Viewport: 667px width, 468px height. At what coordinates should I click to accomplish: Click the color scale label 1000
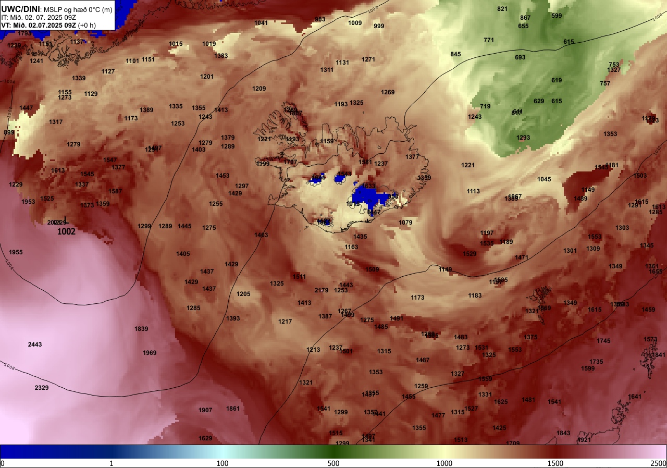tap(444, 463)
